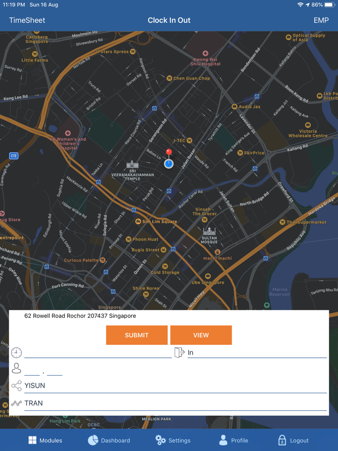Tap the Sri Veeramakaliamman Temple icon

coord(132,164)
